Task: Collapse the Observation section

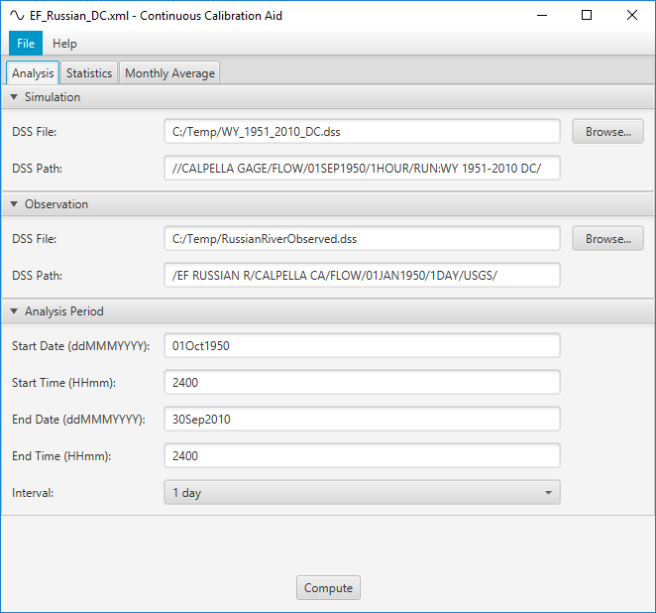Action: click(14, 204)
